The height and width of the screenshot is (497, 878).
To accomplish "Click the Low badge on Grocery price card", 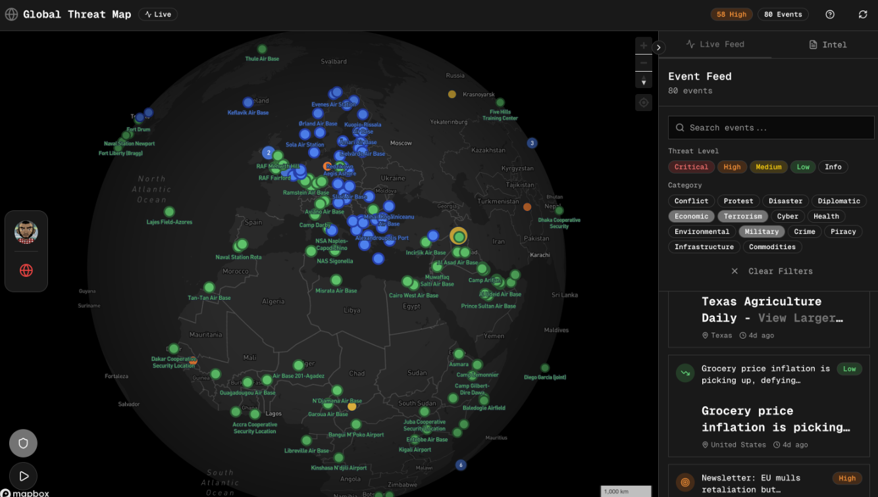I will click(850, 369).
